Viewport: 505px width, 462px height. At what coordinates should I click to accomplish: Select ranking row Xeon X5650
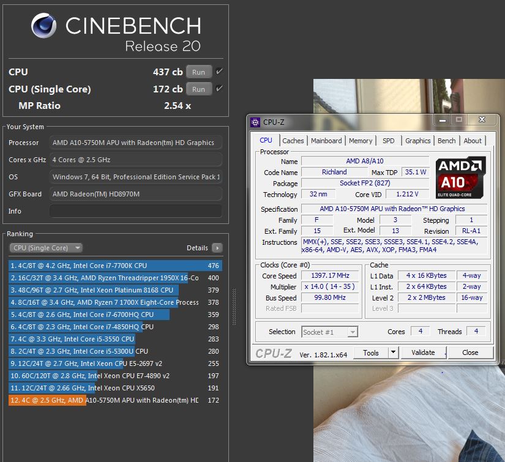click(x=115, y=388)
